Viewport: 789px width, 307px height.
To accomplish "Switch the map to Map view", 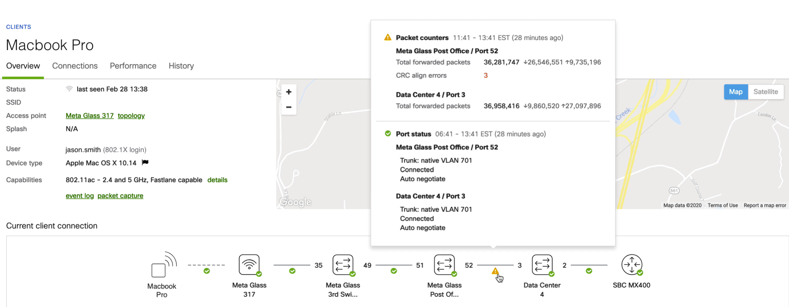I will pyautogui.click(x=736, y=92).
